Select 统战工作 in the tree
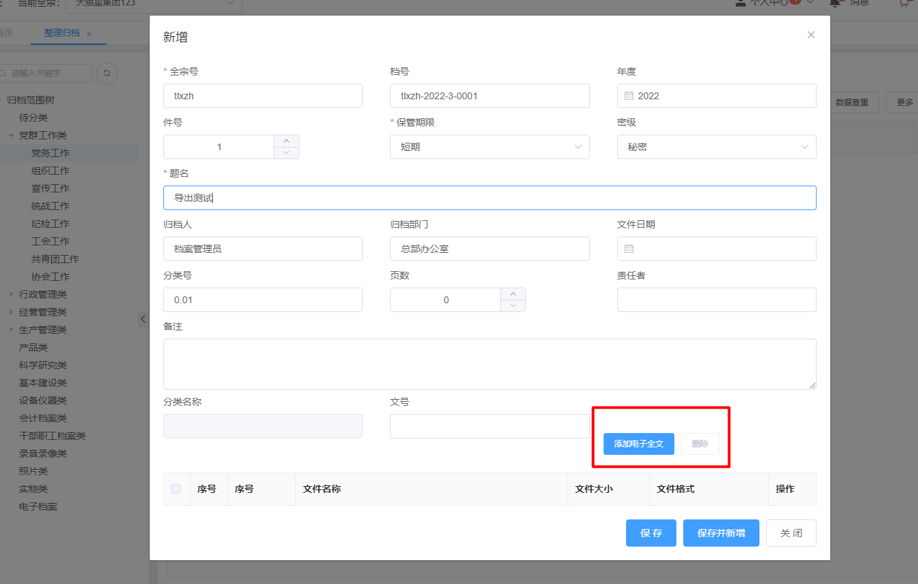 click(x=50, y=206)
